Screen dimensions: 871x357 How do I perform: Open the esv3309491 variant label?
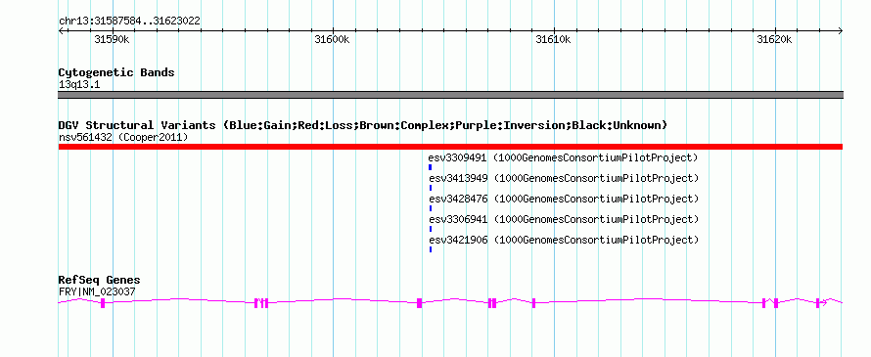pos(563,158)
